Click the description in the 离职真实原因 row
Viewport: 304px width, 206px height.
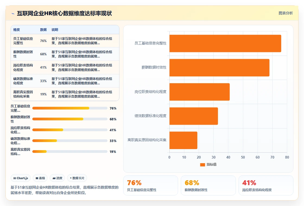(x=82, y=94)
